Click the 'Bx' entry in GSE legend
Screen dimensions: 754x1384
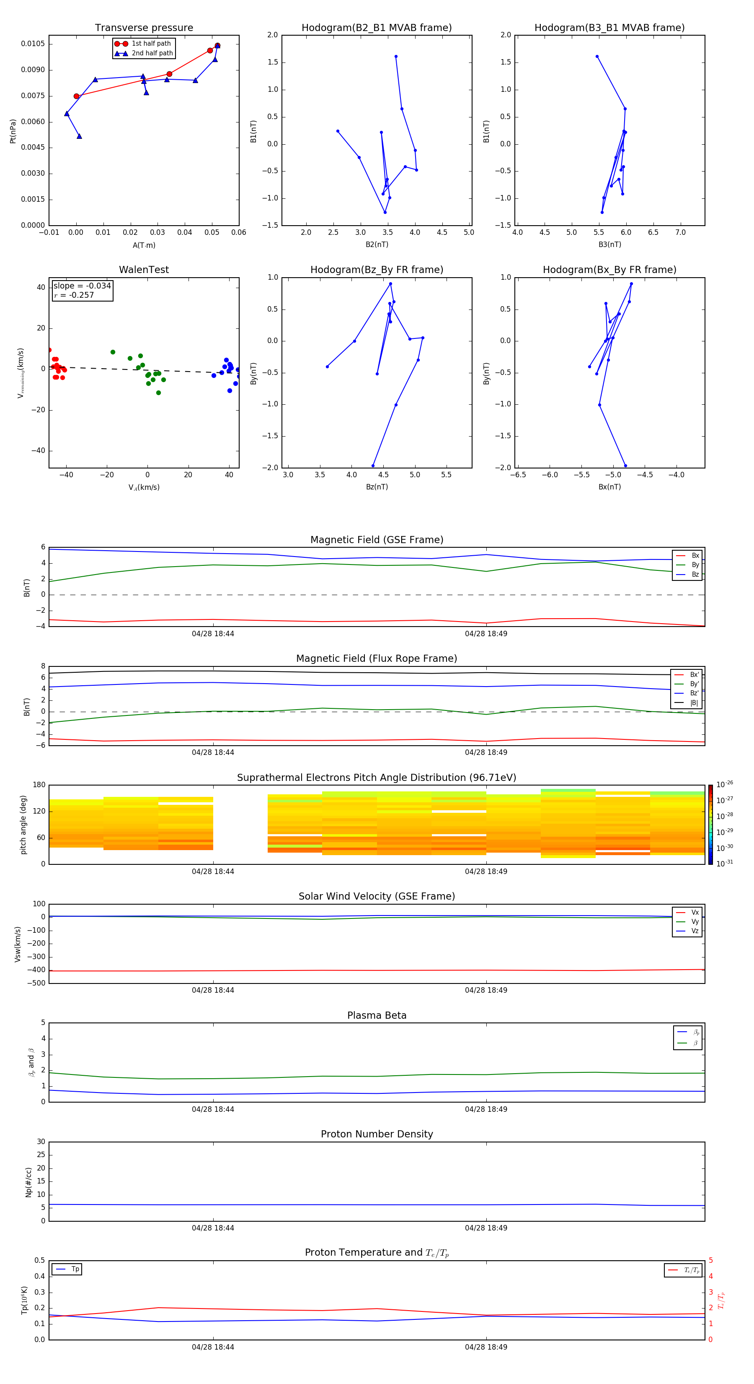tap(687, 556)
